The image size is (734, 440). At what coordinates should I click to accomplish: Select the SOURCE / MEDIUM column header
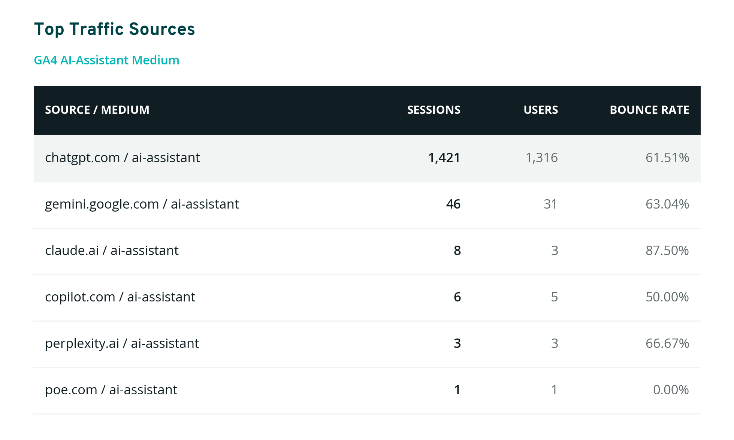97,110
